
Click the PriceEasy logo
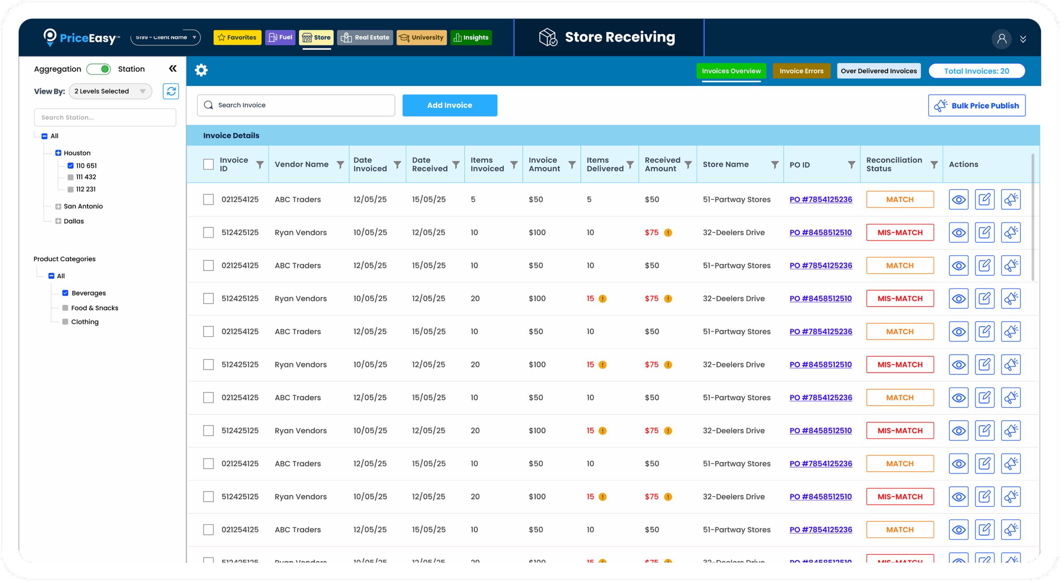pyautogui.click(x=82, y=38)
